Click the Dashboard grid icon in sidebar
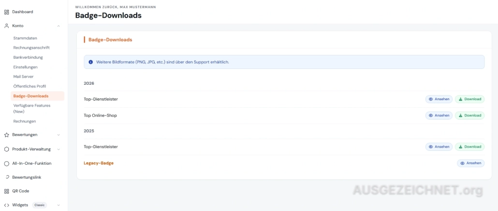This screenshot has height=211, width=498. click(6, 12)
